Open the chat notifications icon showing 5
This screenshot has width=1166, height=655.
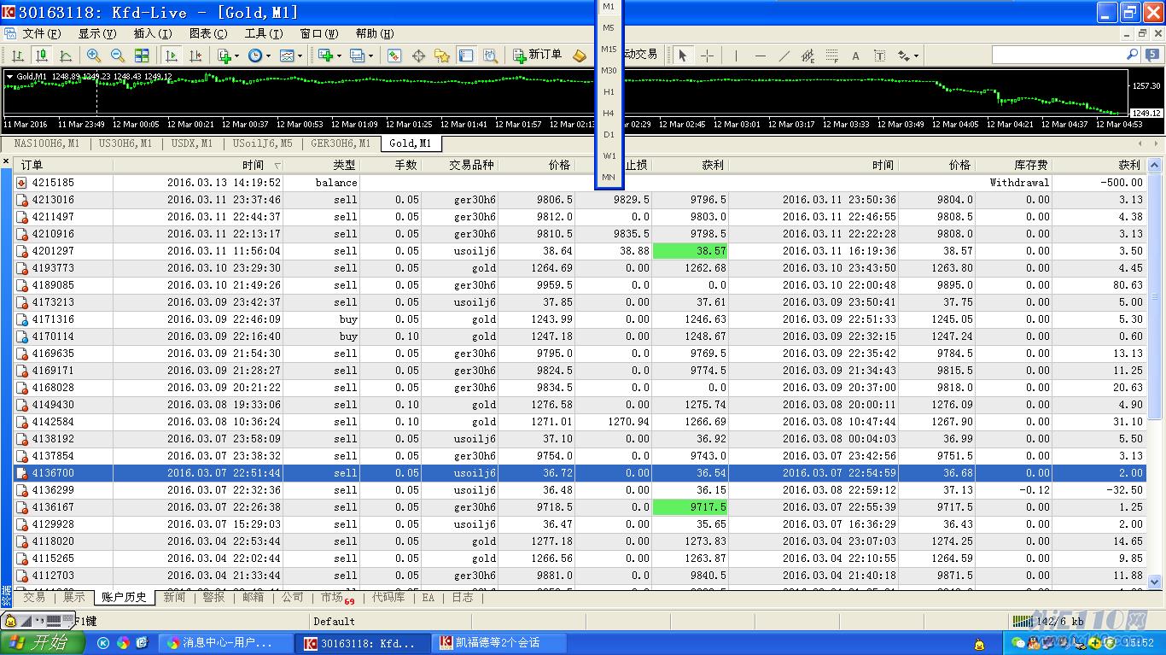click(1152, 54)
